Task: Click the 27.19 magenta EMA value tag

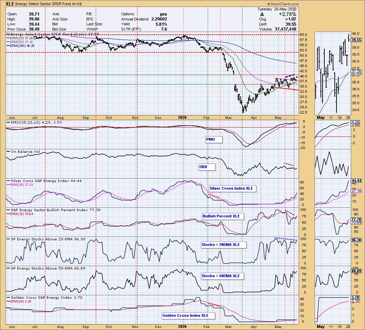Action: [356, 191]
